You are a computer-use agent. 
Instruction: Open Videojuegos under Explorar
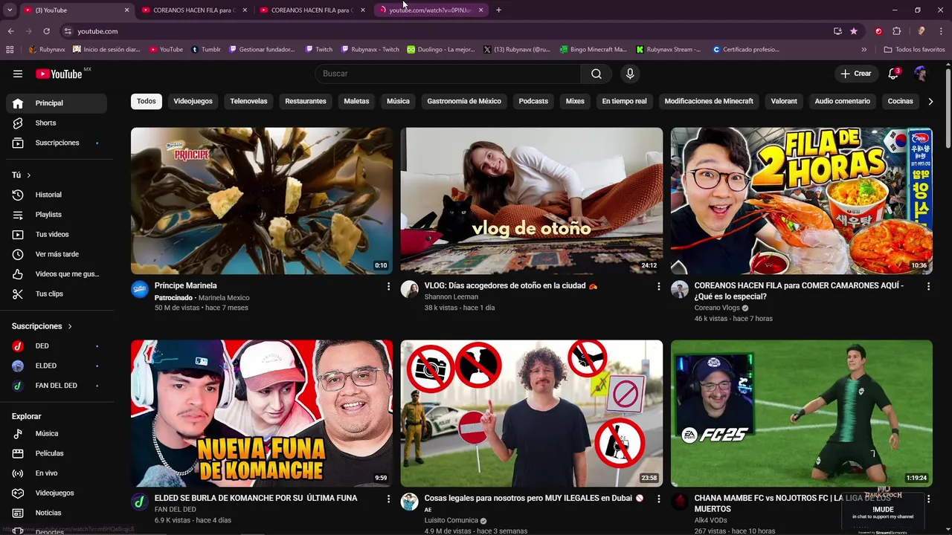pyautogui.click(x=57, y=493)
